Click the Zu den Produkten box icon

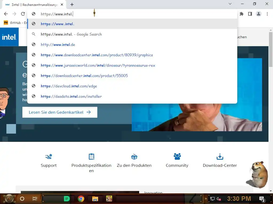click(x=134, y=156)
